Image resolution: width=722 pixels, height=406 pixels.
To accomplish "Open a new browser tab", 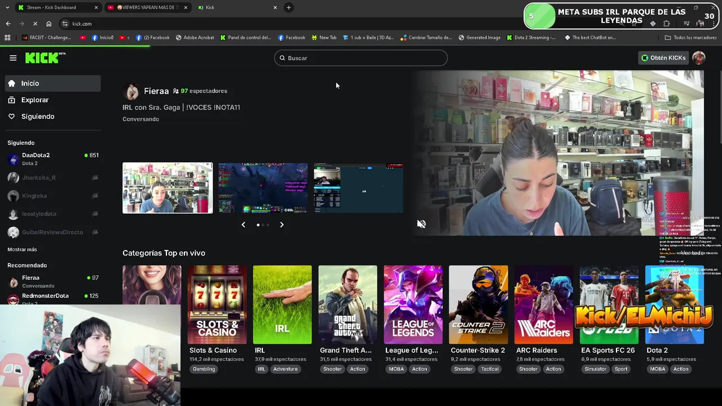I will coord(288,7).
